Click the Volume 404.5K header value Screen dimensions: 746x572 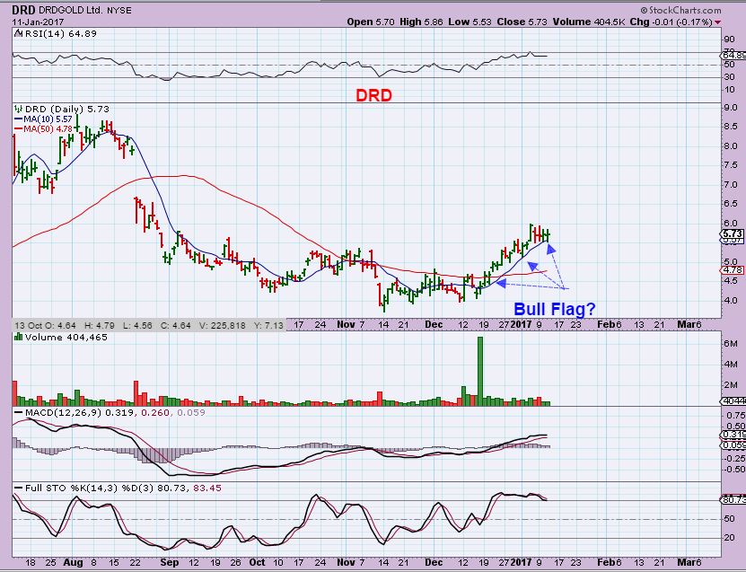coord(589,22)
